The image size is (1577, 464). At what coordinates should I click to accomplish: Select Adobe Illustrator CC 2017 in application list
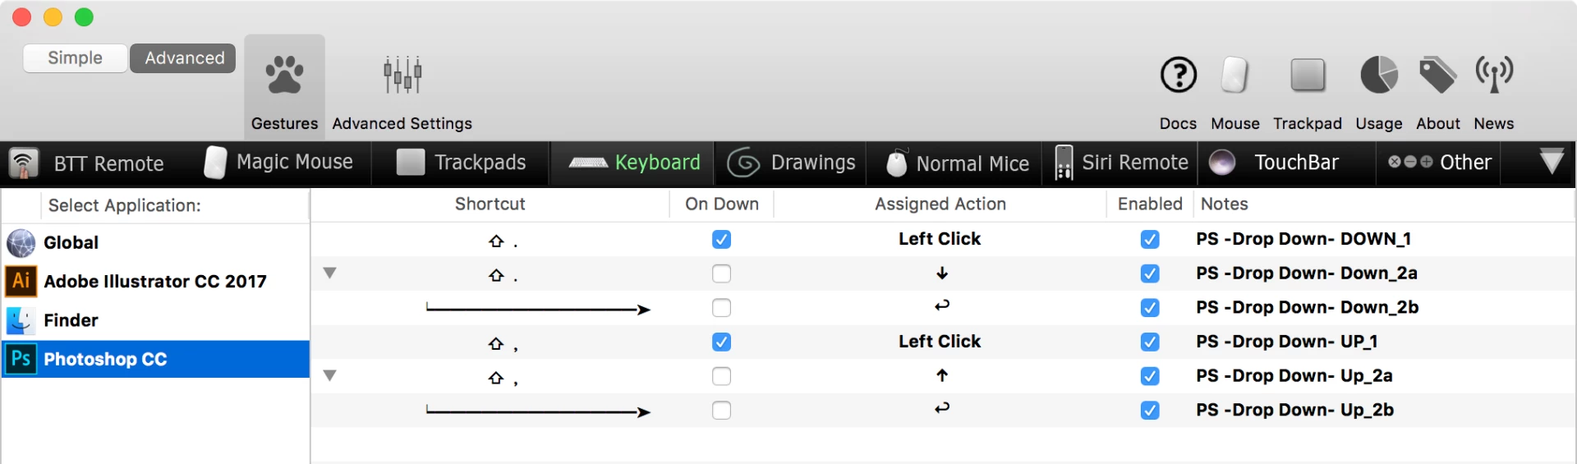(155, 281)
